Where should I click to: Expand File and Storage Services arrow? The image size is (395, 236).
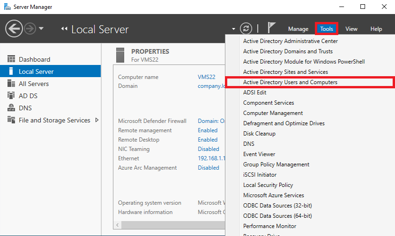point(97,120)
